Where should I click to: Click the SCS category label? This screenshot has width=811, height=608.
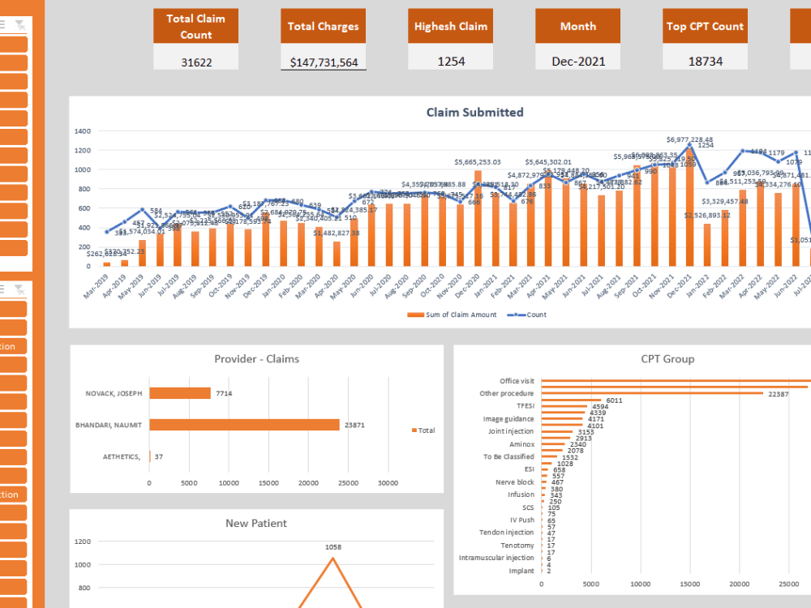tap(528, 507)
